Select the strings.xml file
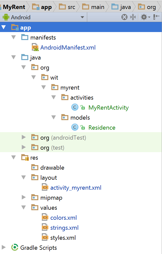162x254 pixels. point(64,228)
